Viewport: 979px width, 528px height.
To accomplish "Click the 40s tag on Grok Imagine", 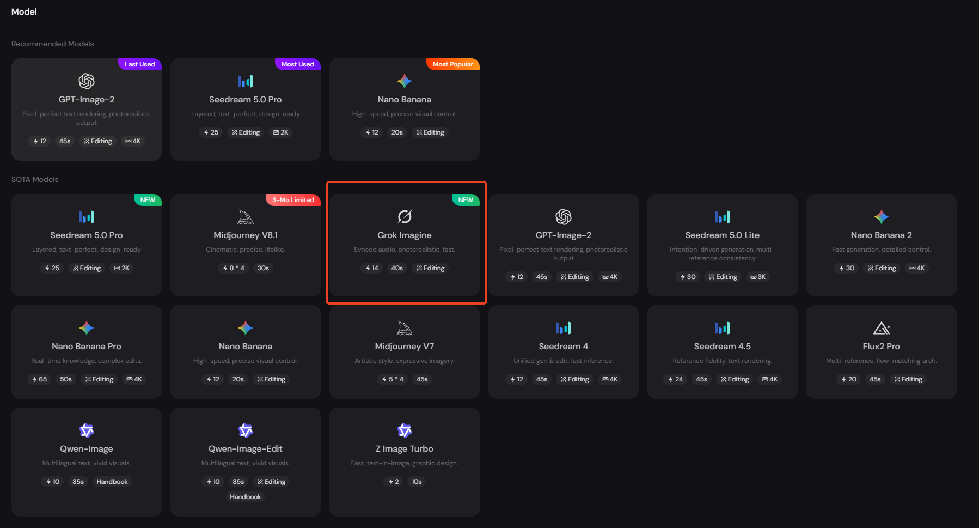I will (397, 268).
